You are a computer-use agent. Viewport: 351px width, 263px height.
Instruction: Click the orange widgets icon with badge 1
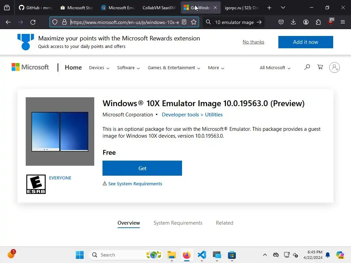click(11, 254)
